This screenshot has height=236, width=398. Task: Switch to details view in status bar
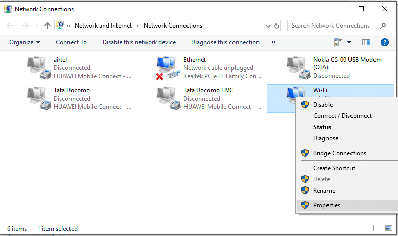[x=378, y=228]
